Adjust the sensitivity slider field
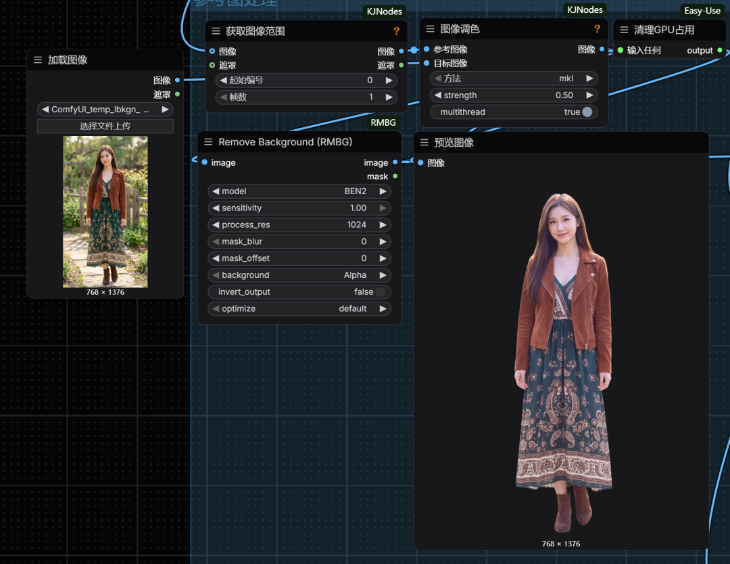This screenshot has width=730, height=564. click(299, 208)
